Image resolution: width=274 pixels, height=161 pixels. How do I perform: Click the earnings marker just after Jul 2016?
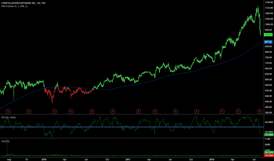[x=92, y=111]
